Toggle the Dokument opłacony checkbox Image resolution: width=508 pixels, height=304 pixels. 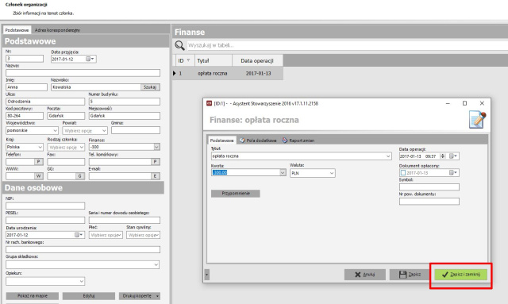[x=403, y=173]
